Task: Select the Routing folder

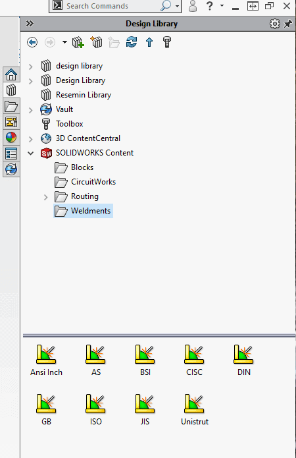Action: click(x=85, y=196)
